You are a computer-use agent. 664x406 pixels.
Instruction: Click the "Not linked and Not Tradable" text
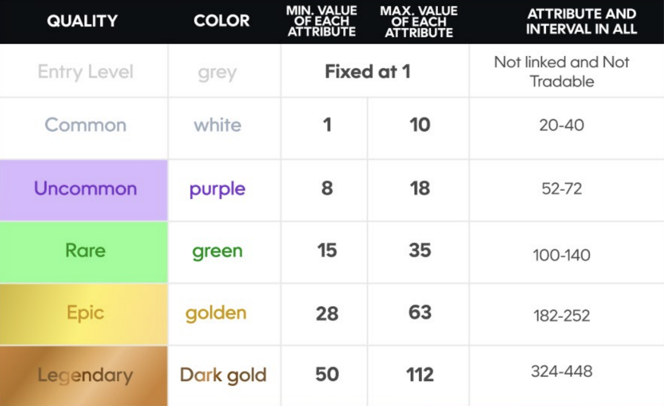pos(562,72)
